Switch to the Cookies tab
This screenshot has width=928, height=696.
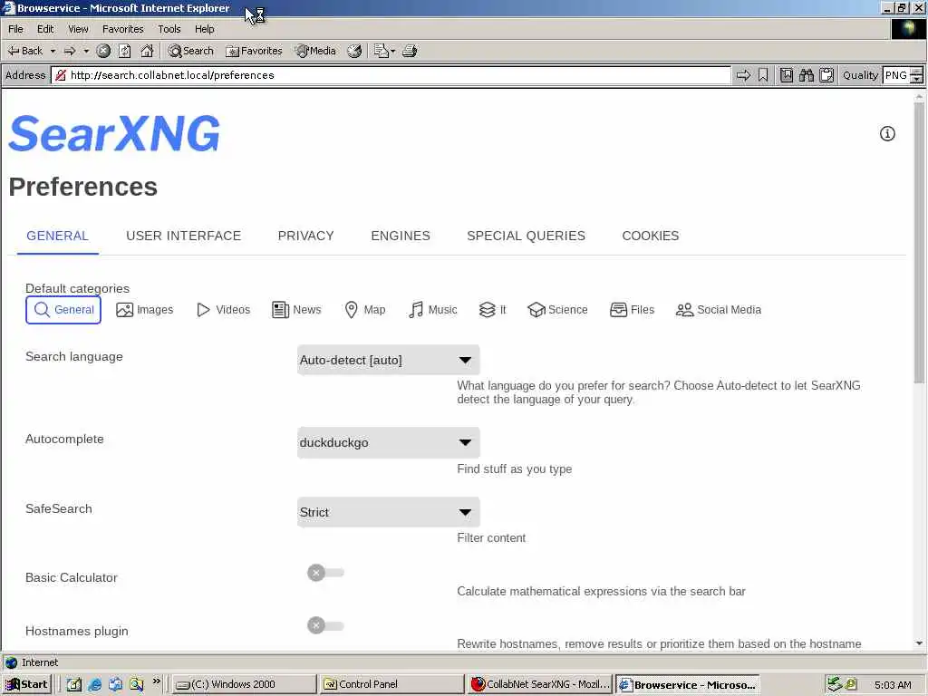pyautogui.click(x=651, y=236)
